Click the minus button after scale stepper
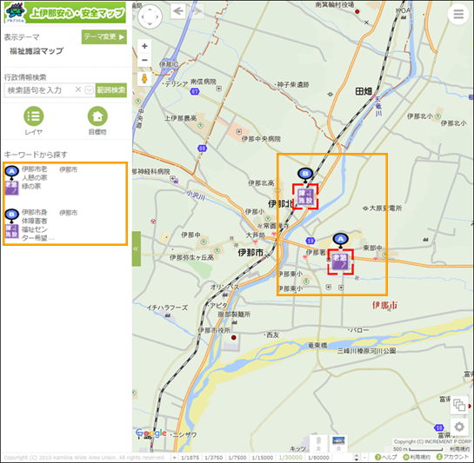The width and height of the screenshot is (474, 463). coord(364,458)
